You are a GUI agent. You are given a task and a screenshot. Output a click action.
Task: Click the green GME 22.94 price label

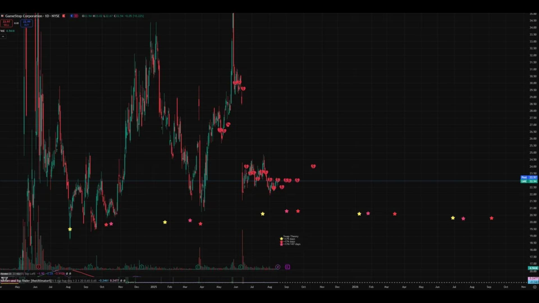point(529,181)
